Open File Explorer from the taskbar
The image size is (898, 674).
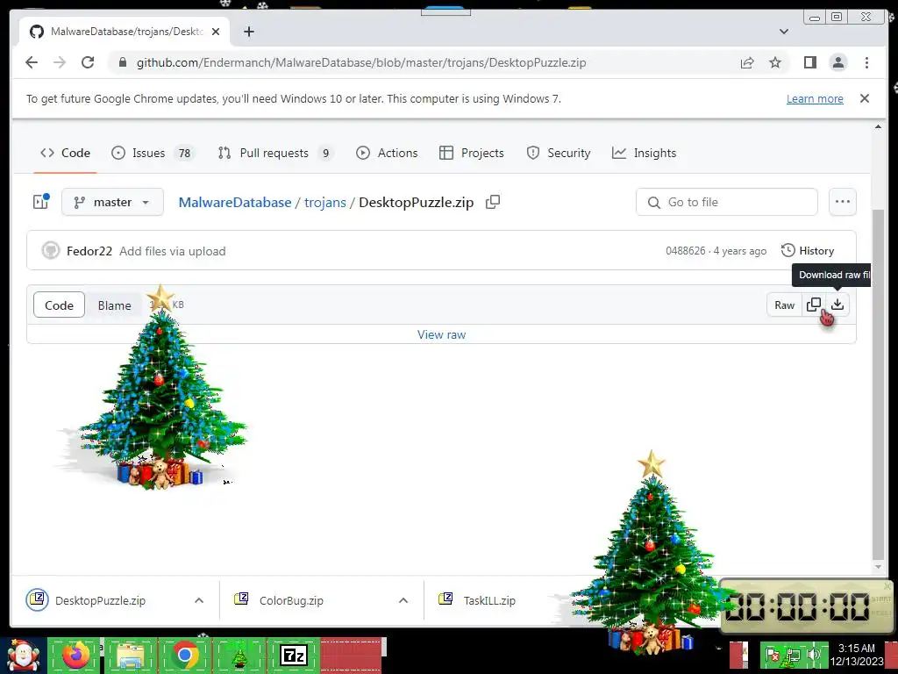click(x=130, y=656)
